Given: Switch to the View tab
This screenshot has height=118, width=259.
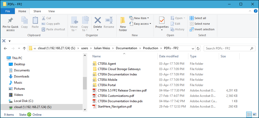Looking at the screenshot, I should click(x=51, y=11).
